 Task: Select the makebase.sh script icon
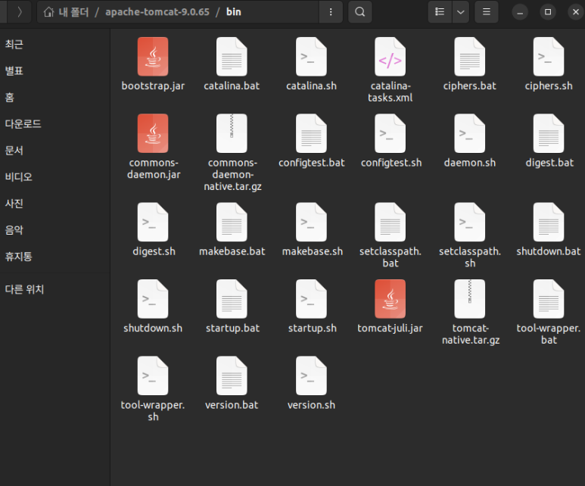311,223
